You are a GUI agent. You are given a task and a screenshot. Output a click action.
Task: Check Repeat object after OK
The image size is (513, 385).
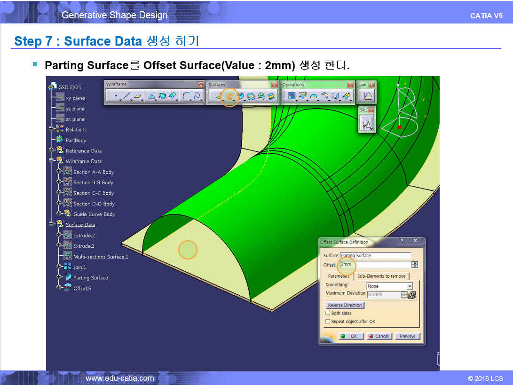tap(328, 322)
